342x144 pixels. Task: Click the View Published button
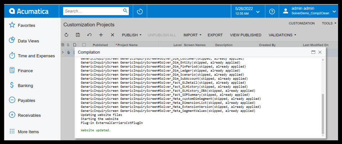tap(246, 35)
